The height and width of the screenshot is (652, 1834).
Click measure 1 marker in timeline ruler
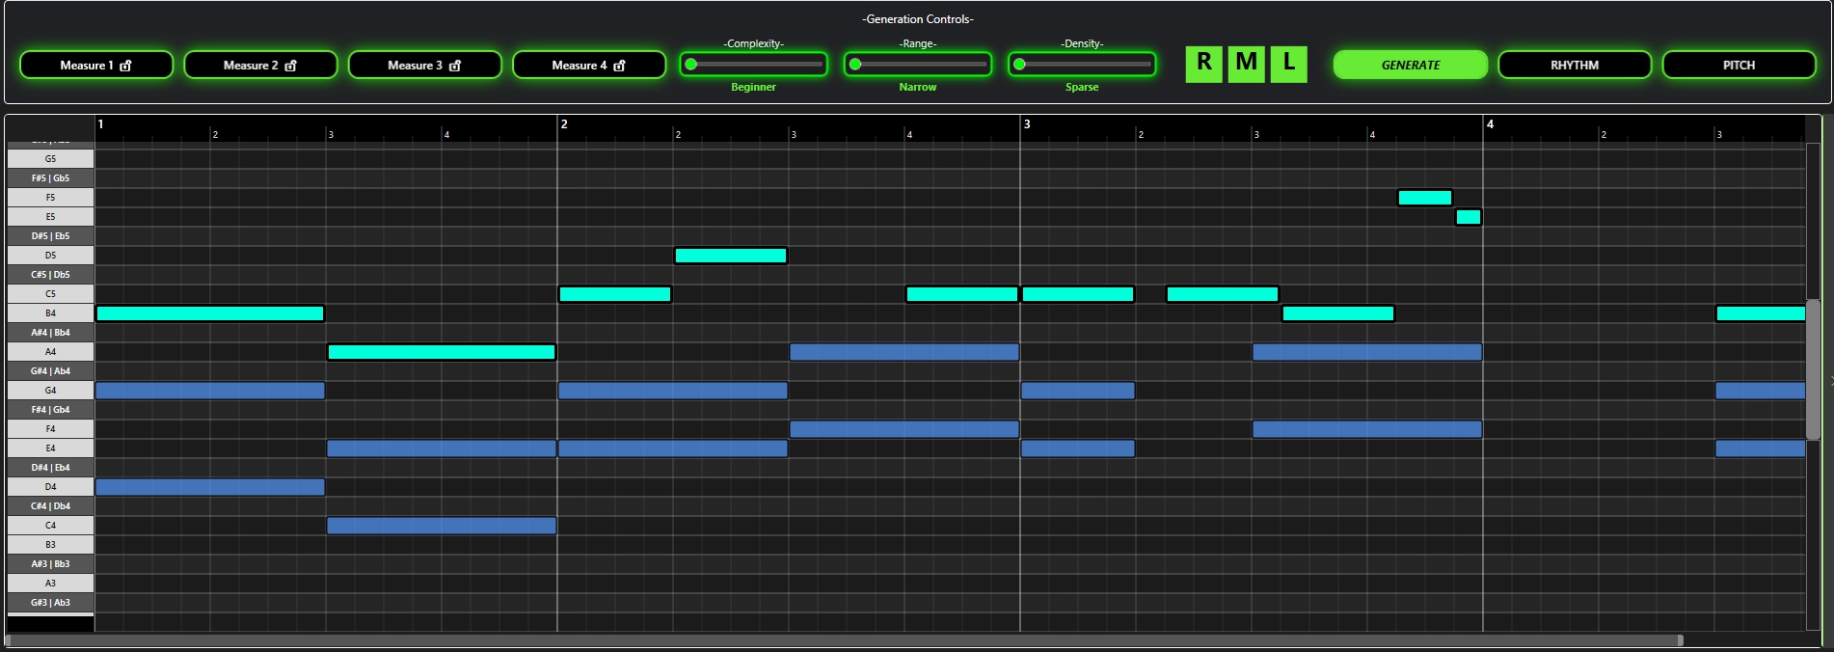[100, 124]
